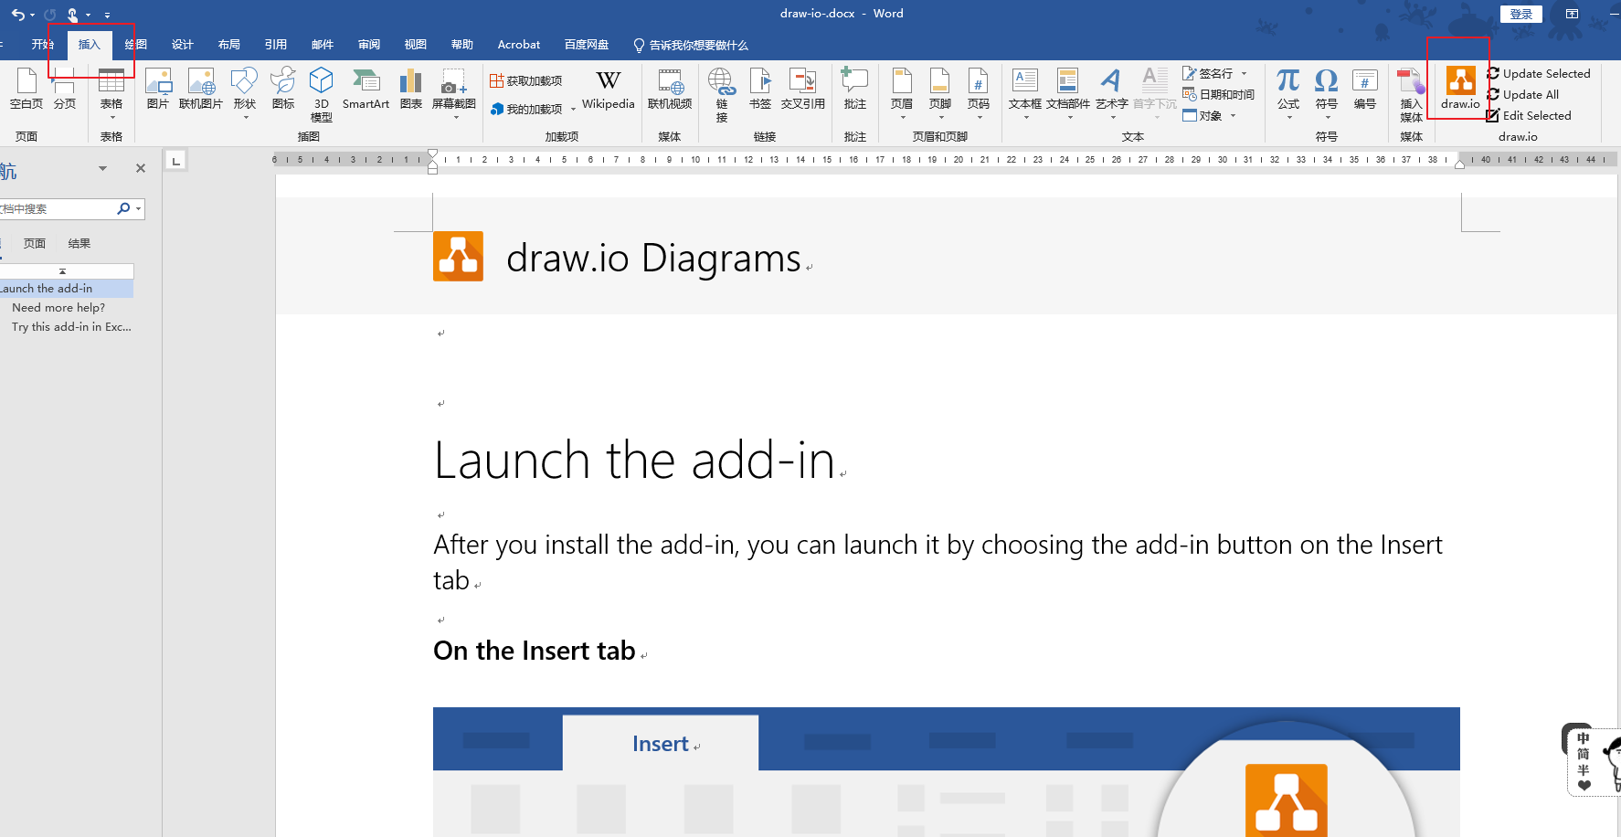Open the Acrobat ribbon tab
This screenshot has height=837, width=1621.
click(x=518, y=45)
